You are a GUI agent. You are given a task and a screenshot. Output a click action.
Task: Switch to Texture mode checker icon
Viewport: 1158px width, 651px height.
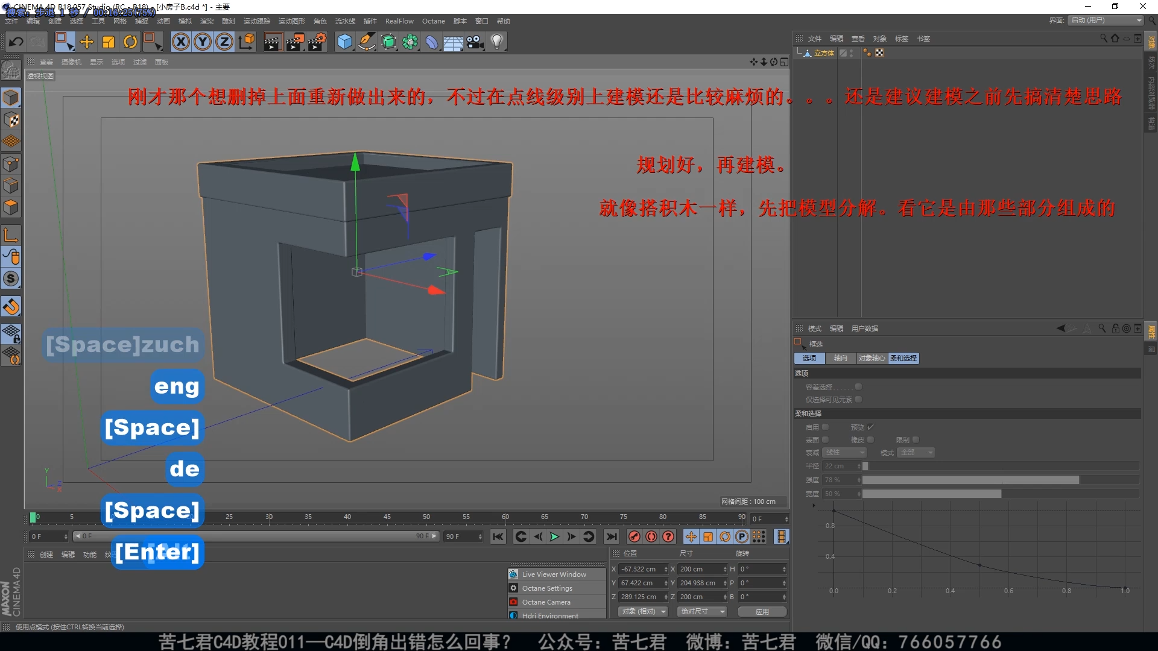coord(11,119)
